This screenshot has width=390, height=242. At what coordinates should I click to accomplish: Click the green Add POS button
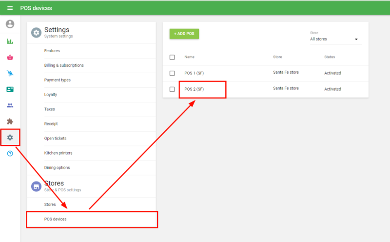[184, 34]
